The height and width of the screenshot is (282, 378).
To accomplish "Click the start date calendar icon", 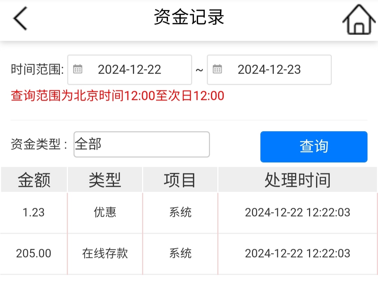I will point(77,69).
